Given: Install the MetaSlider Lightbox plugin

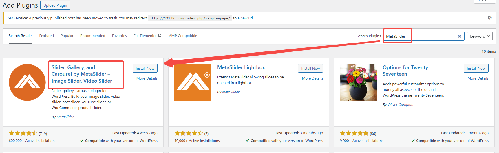Looking at the screenshot, I should 310,68.
